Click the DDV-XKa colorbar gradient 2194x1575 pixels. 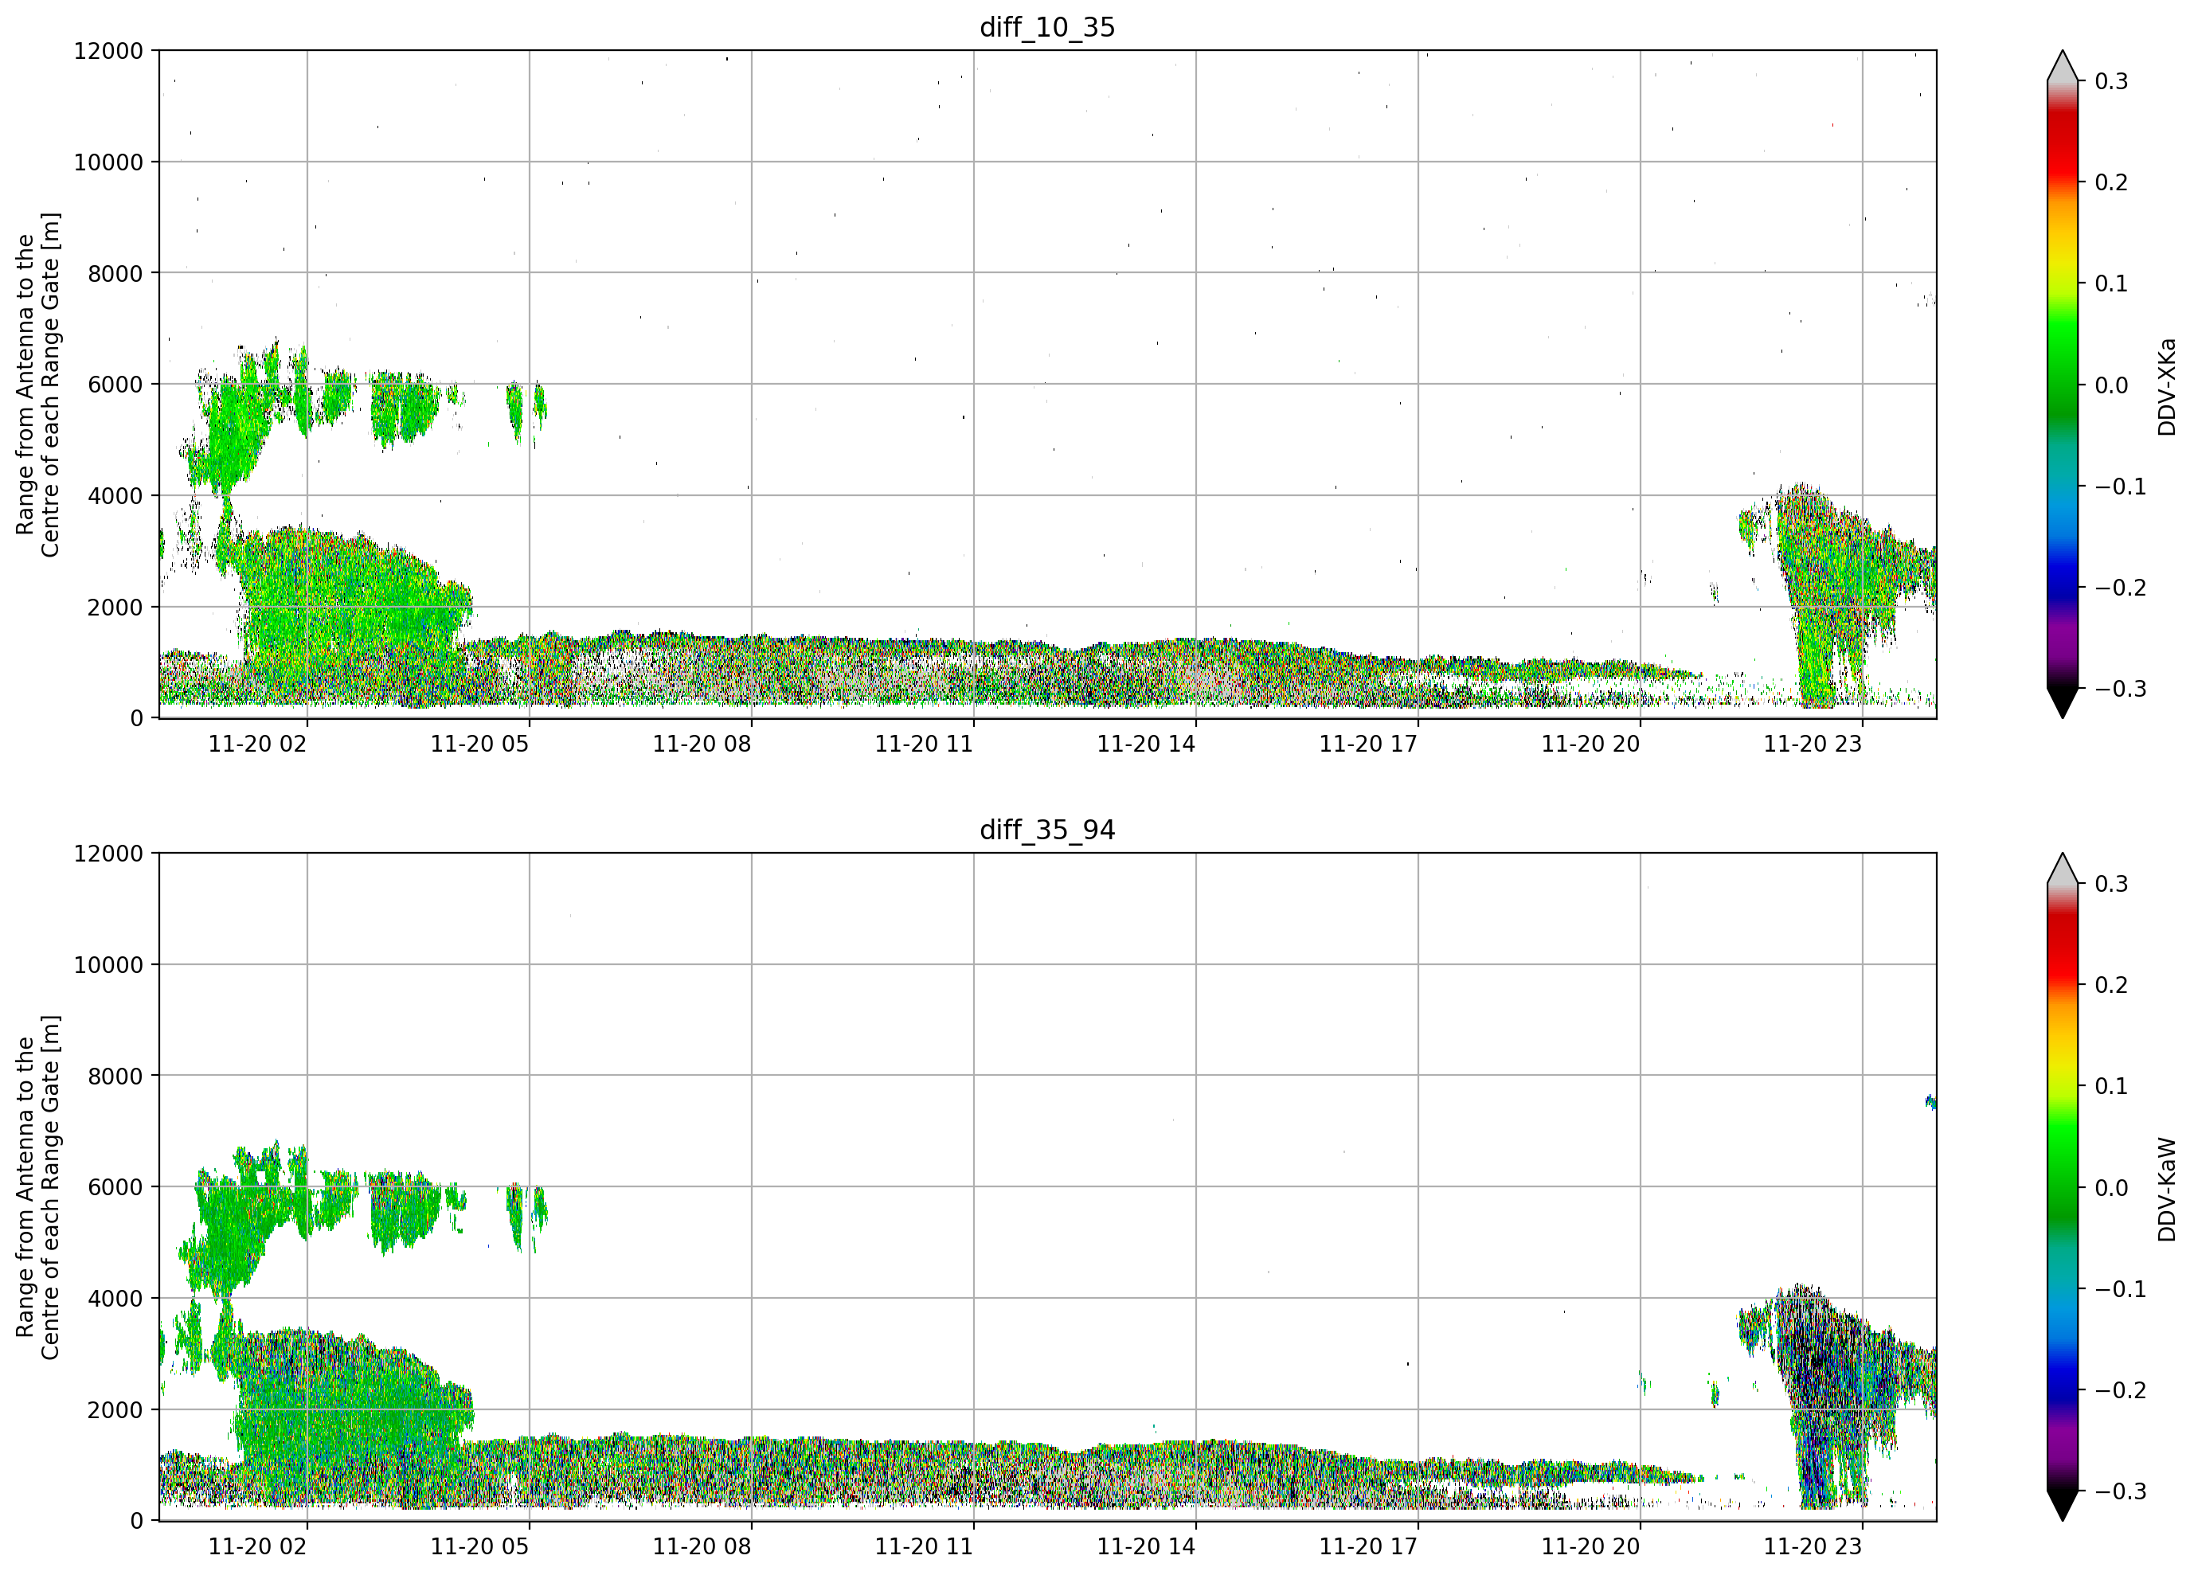pos(2063,384)
